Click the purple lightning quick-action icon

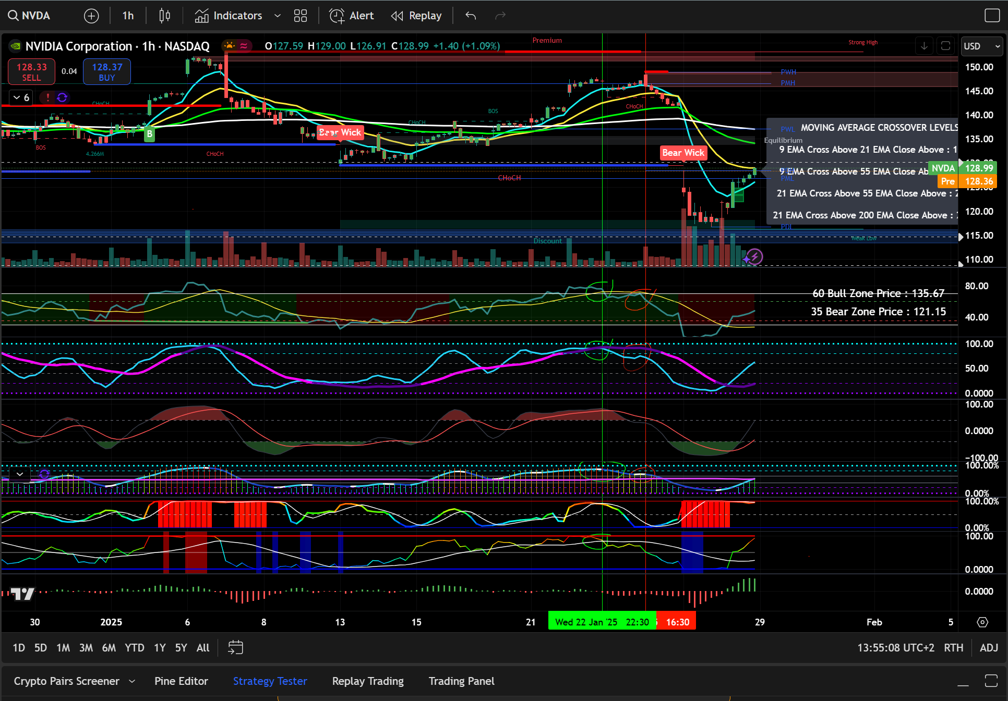click(x=754, y=256)
